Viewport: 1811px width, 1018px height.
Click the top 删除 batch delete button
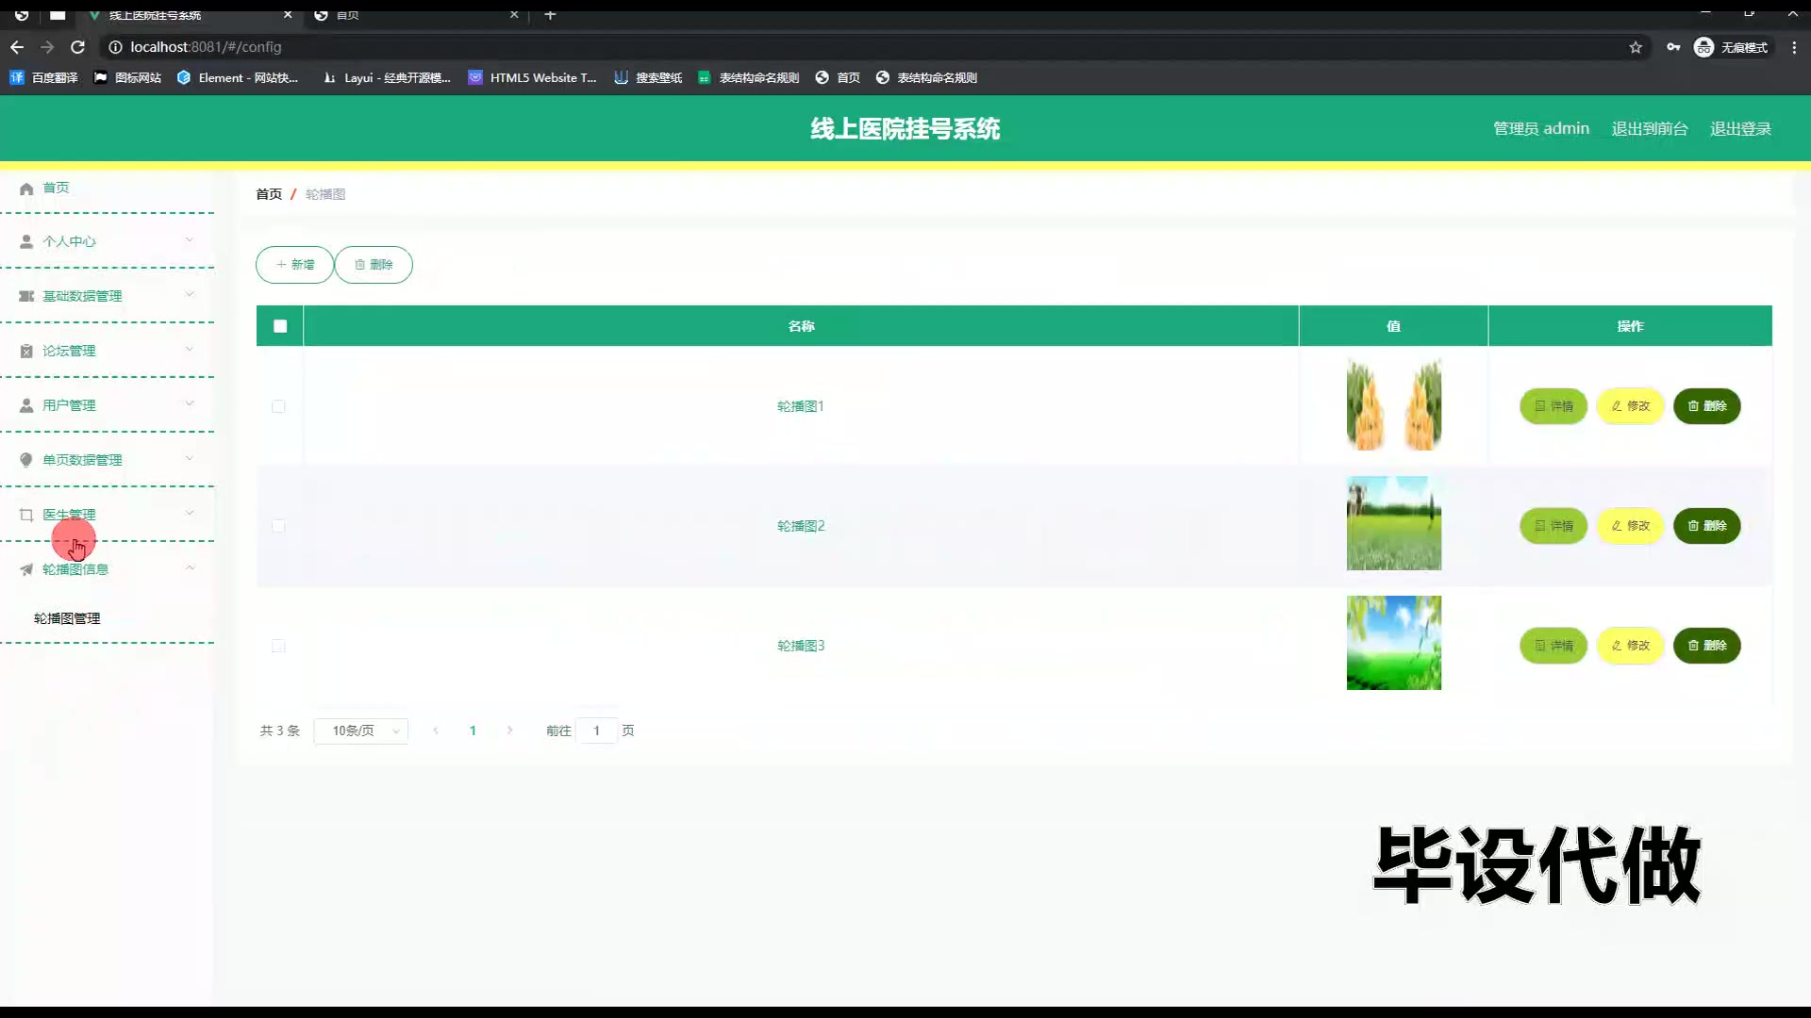coord(374,265)
